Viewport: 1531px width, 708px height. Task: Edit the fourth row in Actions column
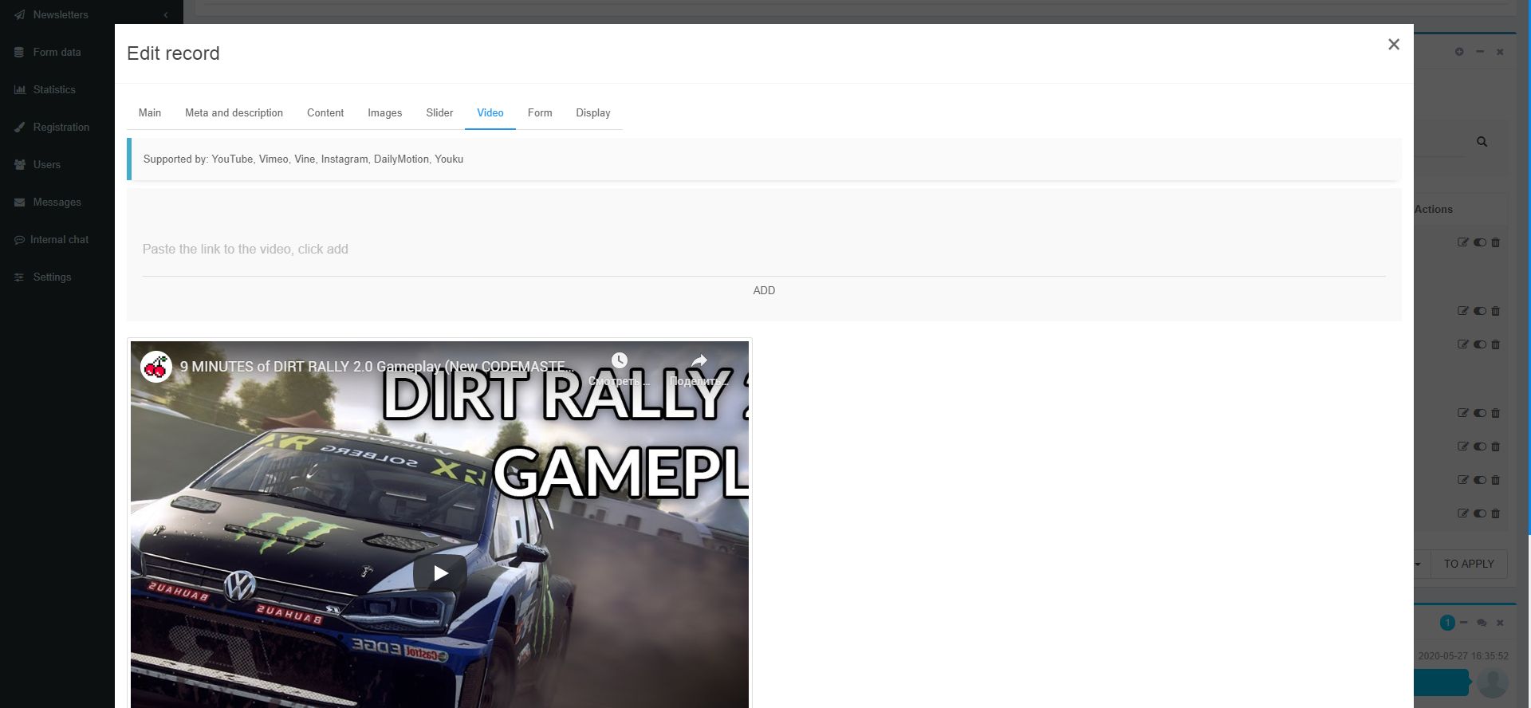point(1462,413)
